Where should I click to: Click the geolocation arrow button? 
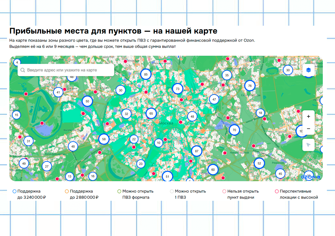tap(308, 145)
